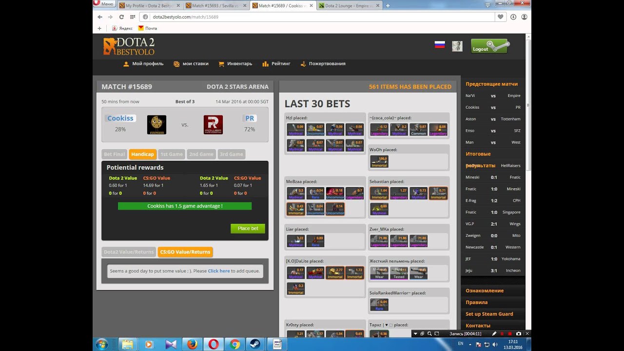The width and height of the screenshot is (624, 351).
Task: Click the Place bet button
Action: (x=248, y=228)
